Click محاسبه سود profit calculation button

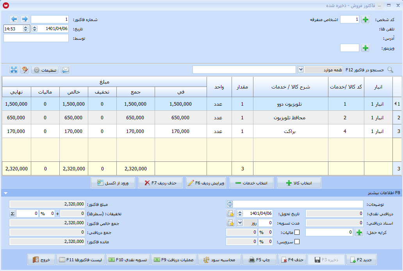click(219, 260)
